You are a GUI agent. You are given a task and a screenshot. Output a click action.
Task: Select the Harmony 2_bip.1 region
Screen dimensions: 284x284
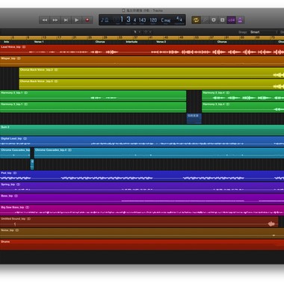click(93, 96)
